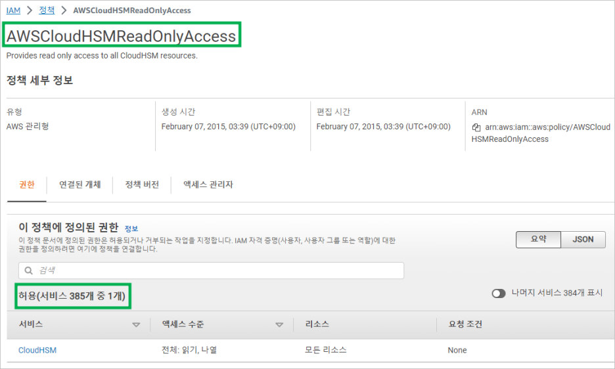The width and height of the screenshot is (615, 369).
Task: Select the '모든 리소스' resource cell
Action: click(325, 350)
